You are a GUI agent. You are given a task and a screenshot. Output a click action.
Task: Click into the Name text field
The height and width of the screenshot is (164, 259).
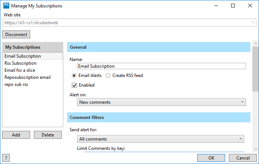coord(162,66)
